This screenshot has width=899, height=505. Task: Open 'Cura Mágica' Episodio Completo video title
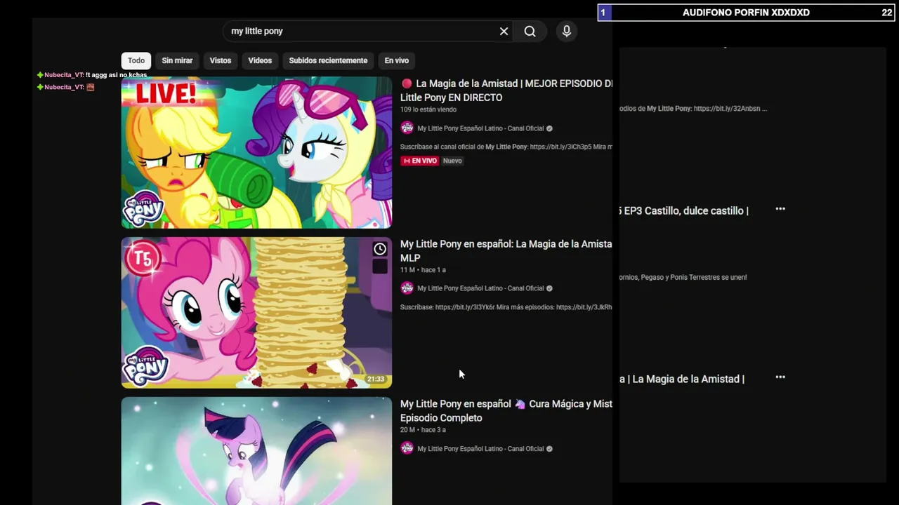[506, 410]
